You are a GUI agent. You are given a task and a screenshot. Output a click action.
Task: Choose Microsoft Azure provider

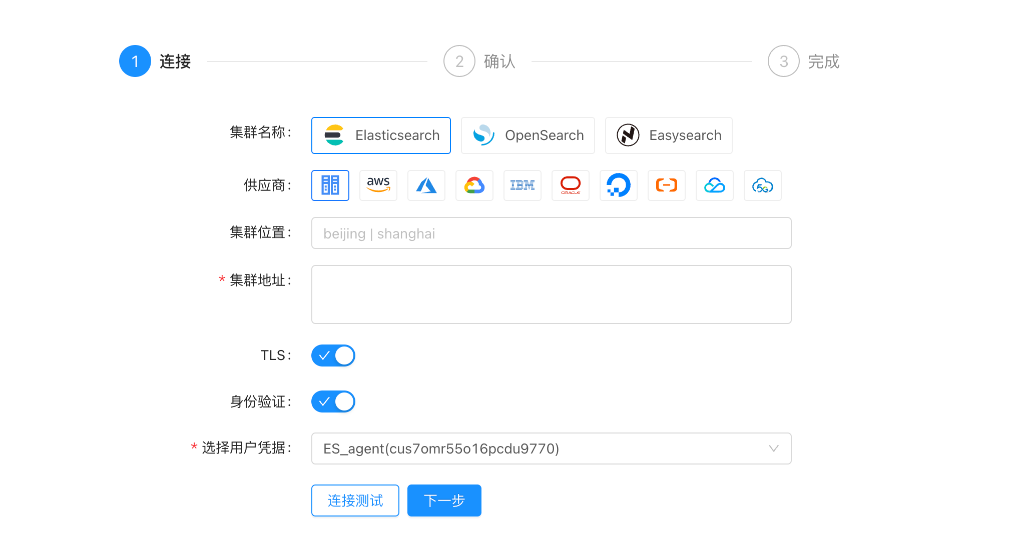(x=426, y=185)
